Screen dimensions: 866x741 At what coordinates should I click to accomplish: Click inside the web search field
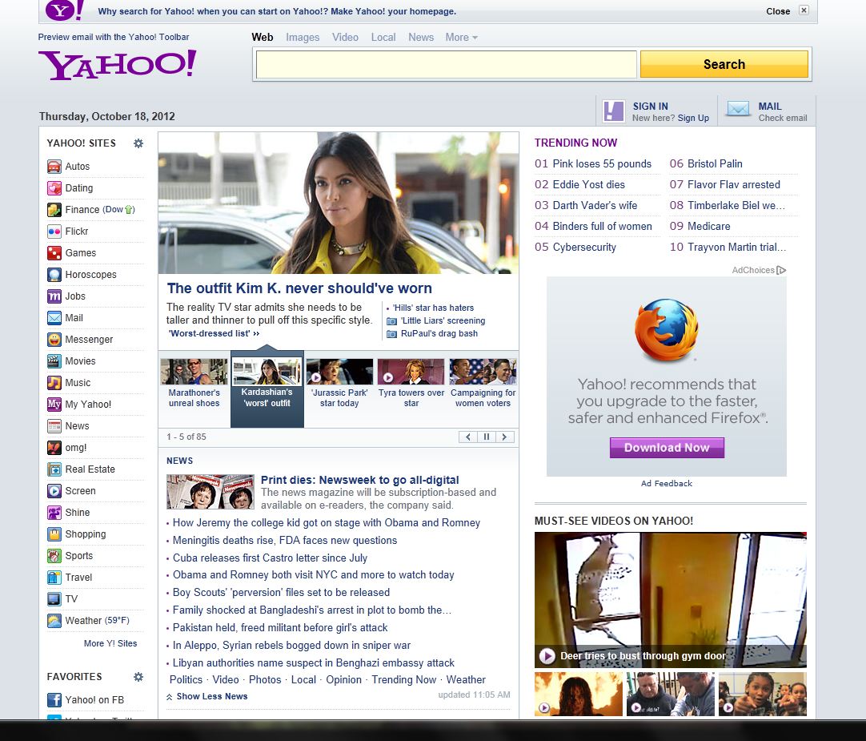pos(446,64)
